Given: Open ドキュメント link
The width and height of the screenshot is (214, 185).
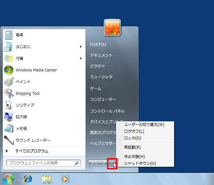Looking at the screenshot, I should pos(101,55).
